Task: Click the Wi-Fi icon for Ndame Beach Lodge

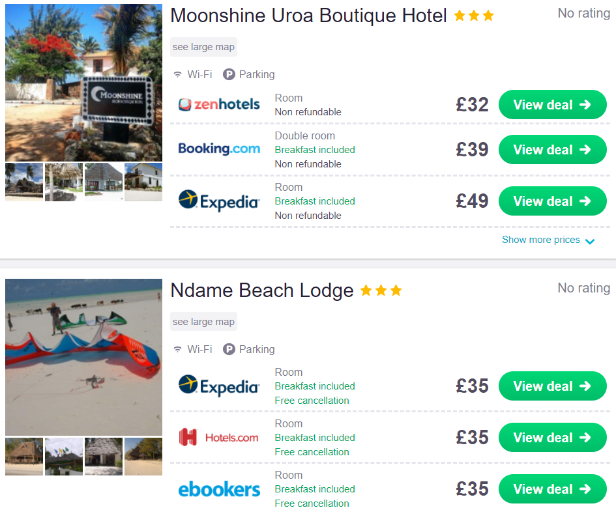Action: [x=177, y=349]
